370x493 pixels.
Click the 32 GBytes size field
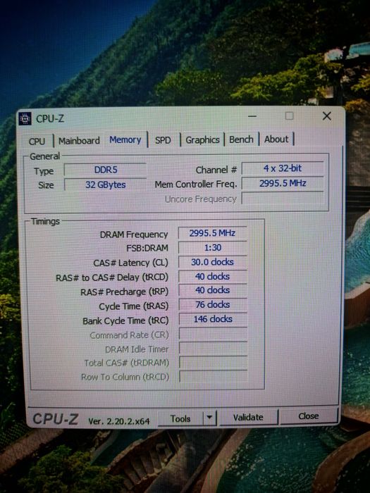[x=106, y=185]
